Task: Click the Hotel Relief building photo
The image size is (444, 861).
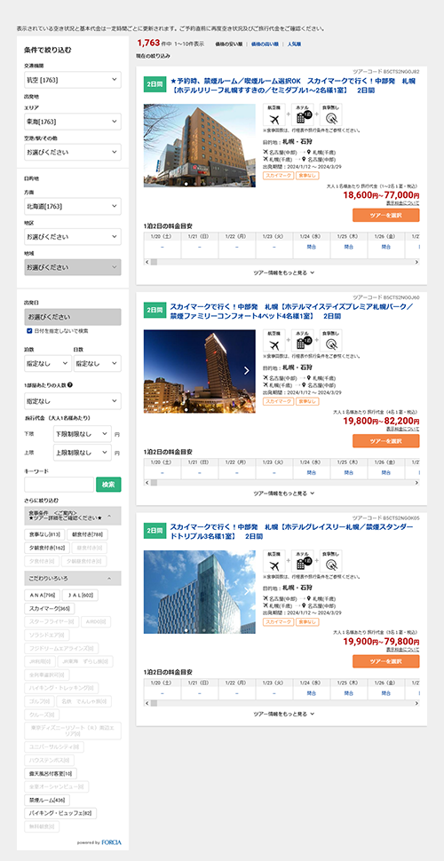Action: pos(200,146)
